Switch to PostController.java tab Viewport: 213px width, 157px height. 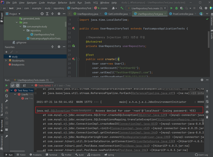pos(183,14)
